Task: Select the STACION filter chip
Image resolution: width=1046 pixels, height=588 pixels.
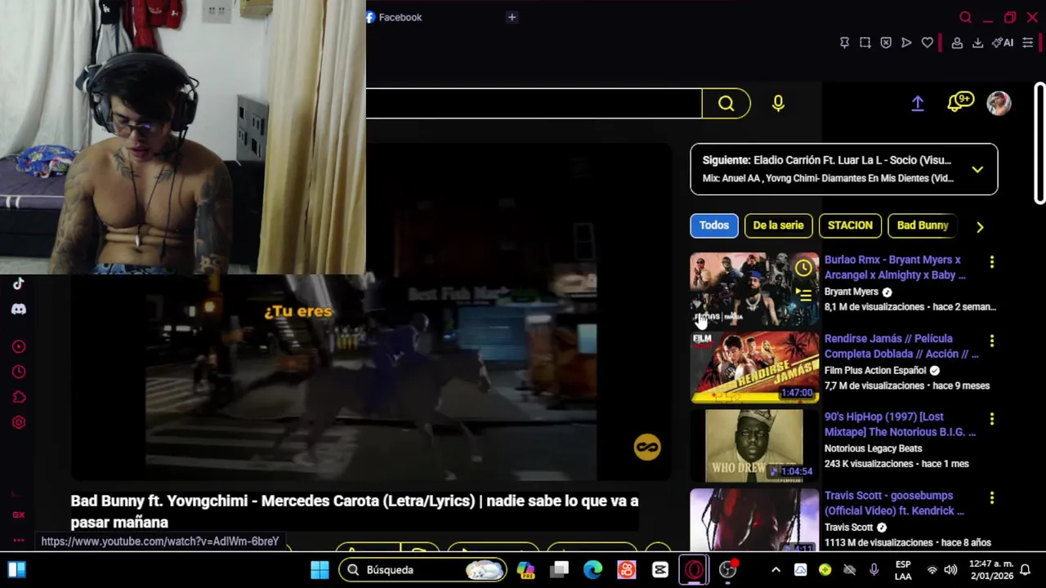Action: point(850,225)
